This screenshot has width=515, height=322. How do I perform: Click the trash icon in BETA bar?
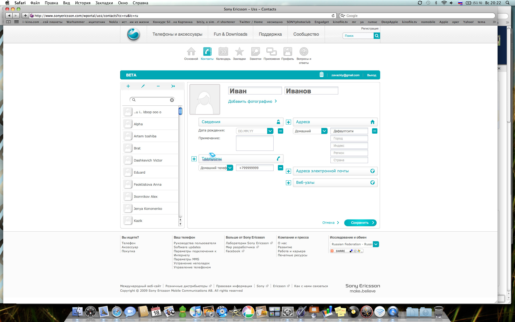pyautogui.click(x=321, y=75)
